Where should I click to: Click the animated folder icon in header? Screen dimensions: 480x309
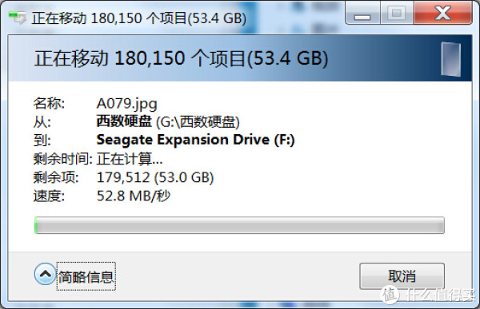click(450, 59)
